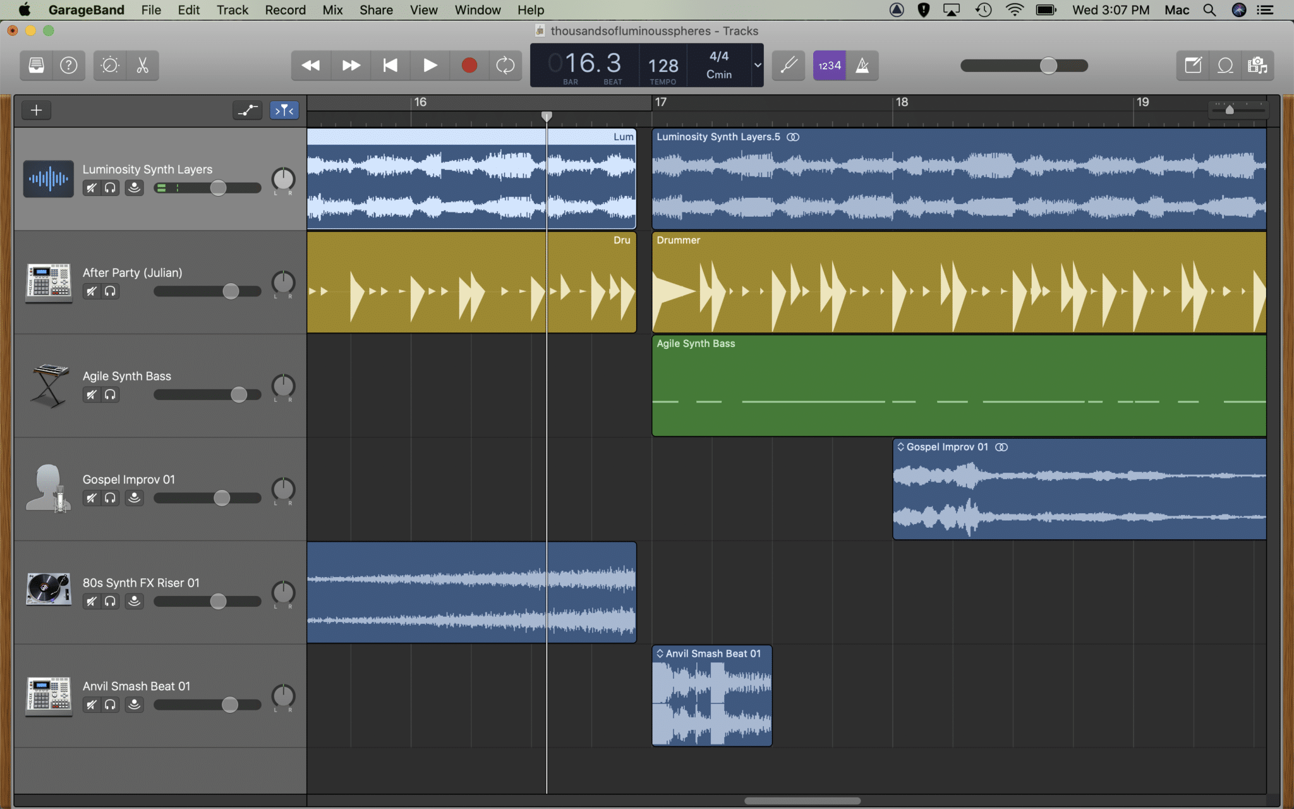Show the Library panel icon

coord(35,65)
